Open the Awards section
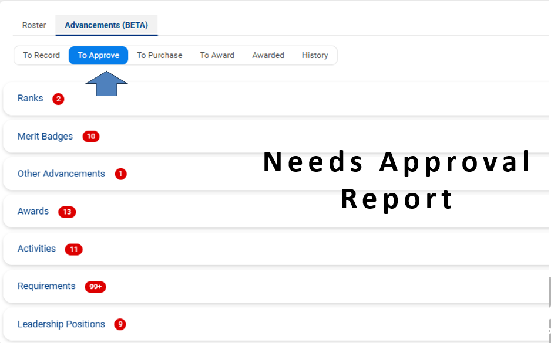551x343 pixels. (x=33, y=212)
